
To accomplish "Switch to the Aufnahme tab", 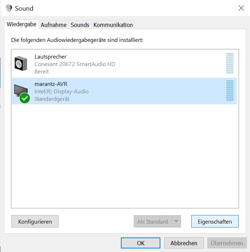I will tap(54, 25).
